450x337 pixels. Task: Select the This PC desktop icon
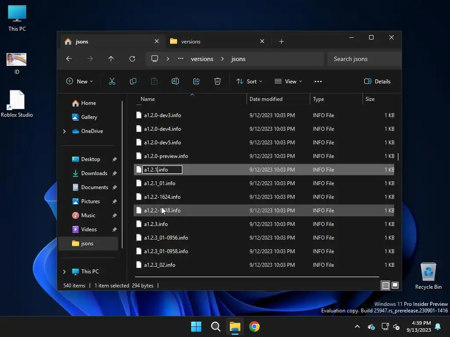click(x=17, y=18)
